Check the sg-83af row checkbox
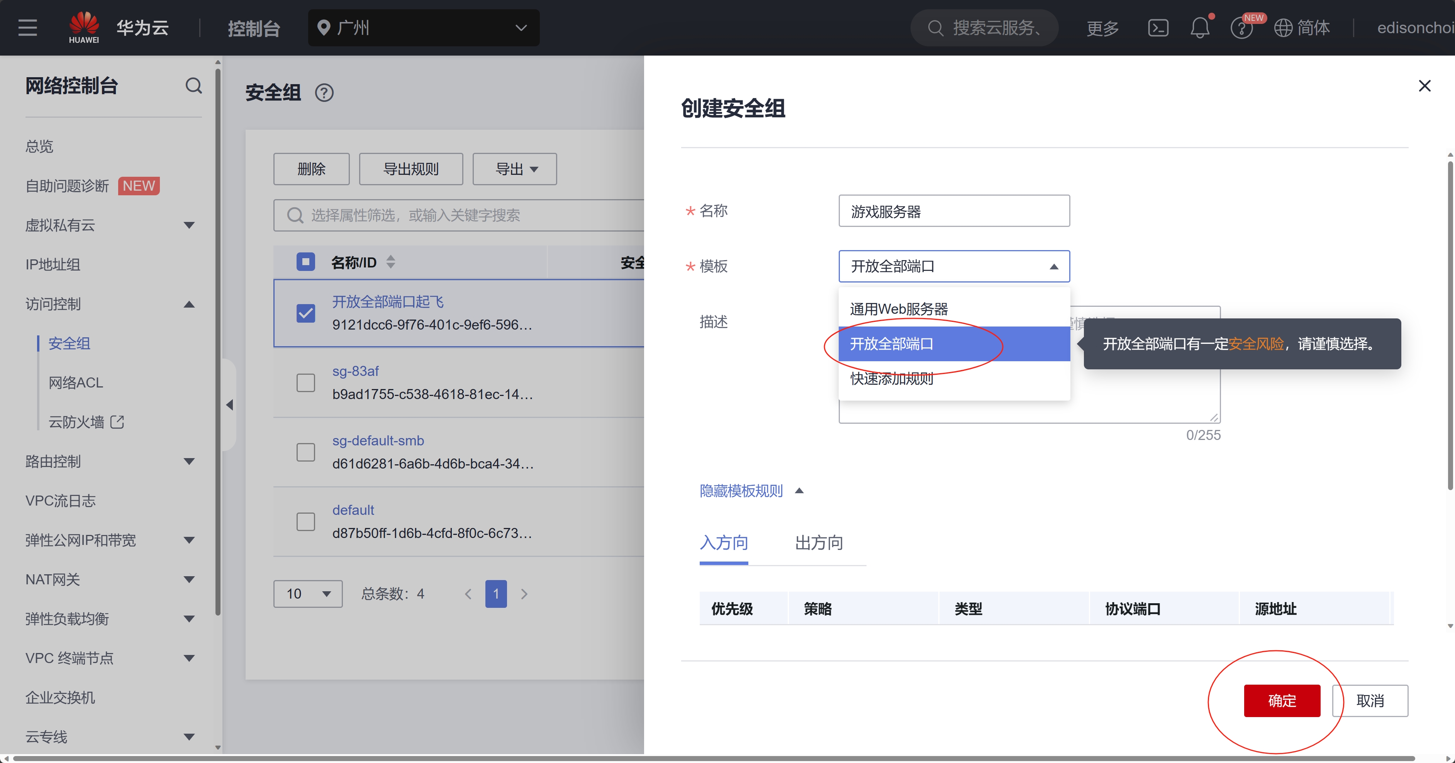The height and width of the screenshot is (763, 1455). coord(305,382)
